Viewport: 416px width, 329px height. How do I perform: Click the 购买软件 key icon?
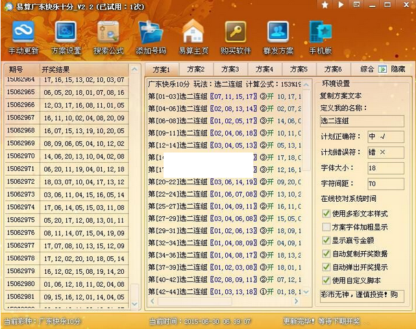tap(236, 32)
